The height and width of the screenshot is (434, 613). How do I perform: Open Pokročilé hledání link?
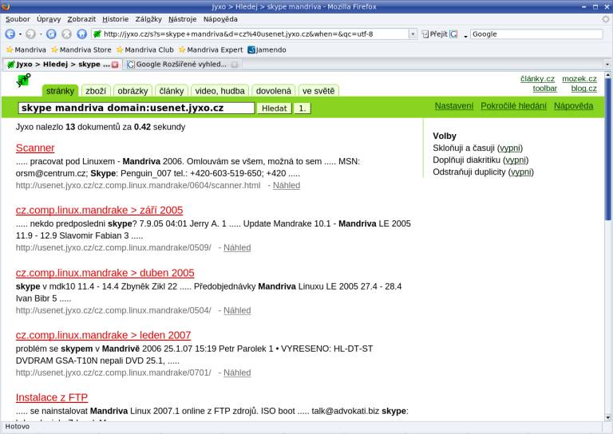coord(513,106)
